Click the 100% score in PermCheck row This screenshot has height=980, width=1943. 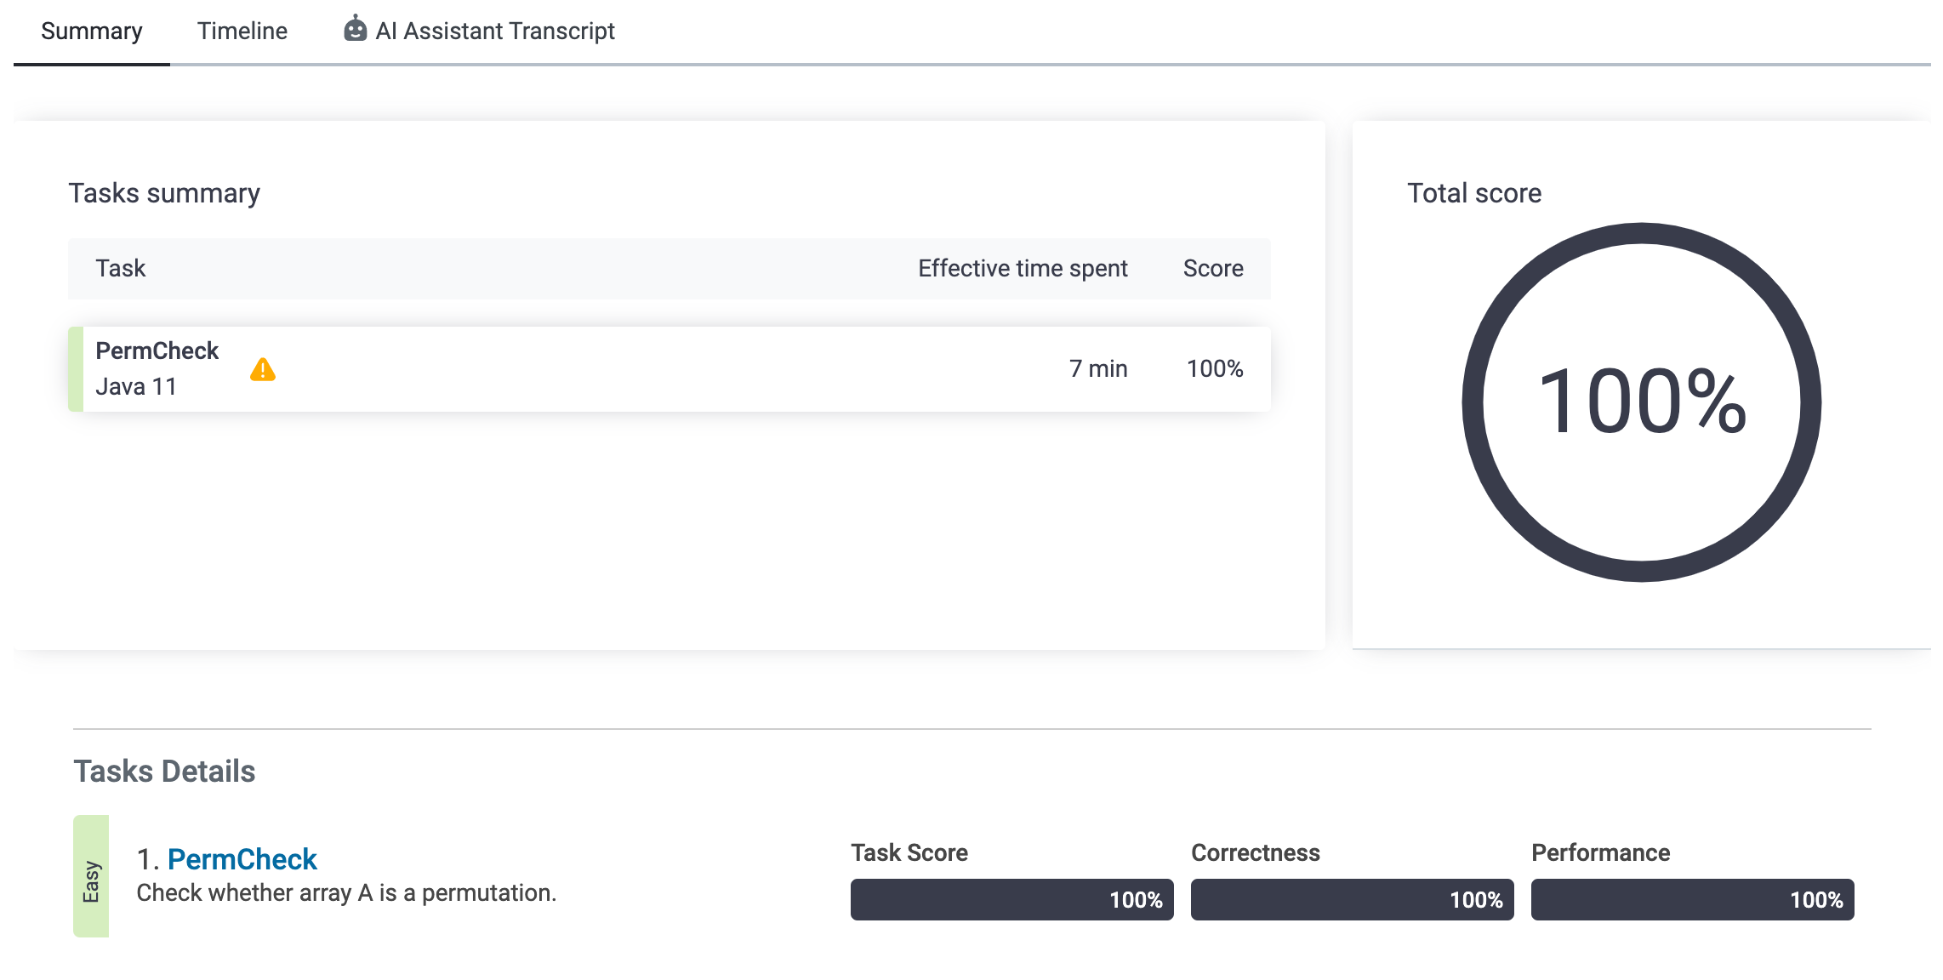pyautogui.click(x=1215, y=369)
